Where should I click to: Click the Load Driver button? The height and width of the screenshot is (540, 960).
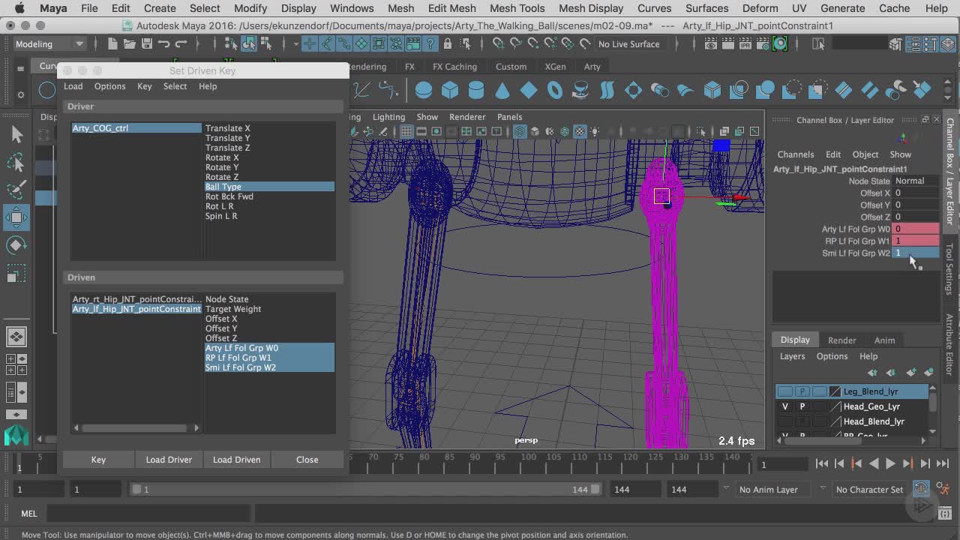pos(169,460)
